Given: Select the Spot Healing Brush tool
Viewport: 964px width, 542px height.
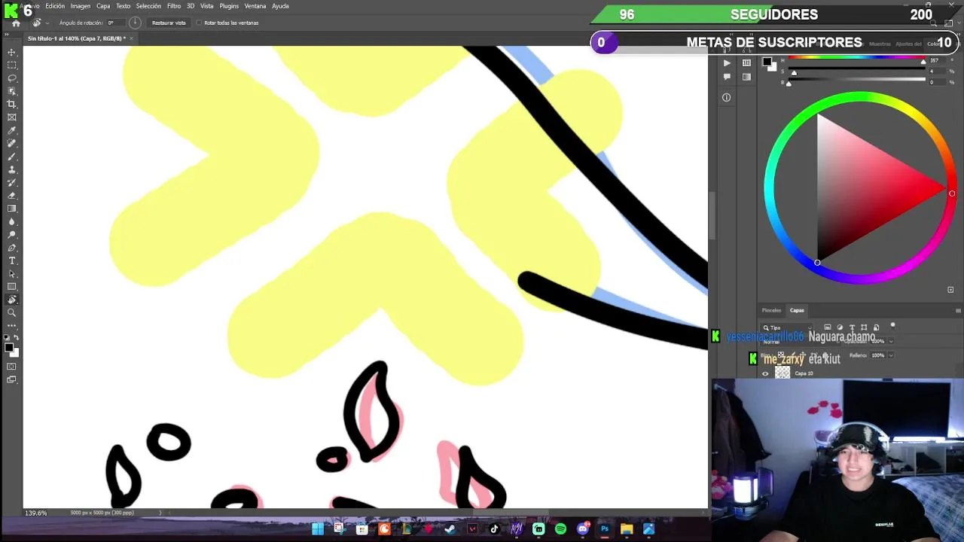Looking at the screenshot, I should [12, 143].
